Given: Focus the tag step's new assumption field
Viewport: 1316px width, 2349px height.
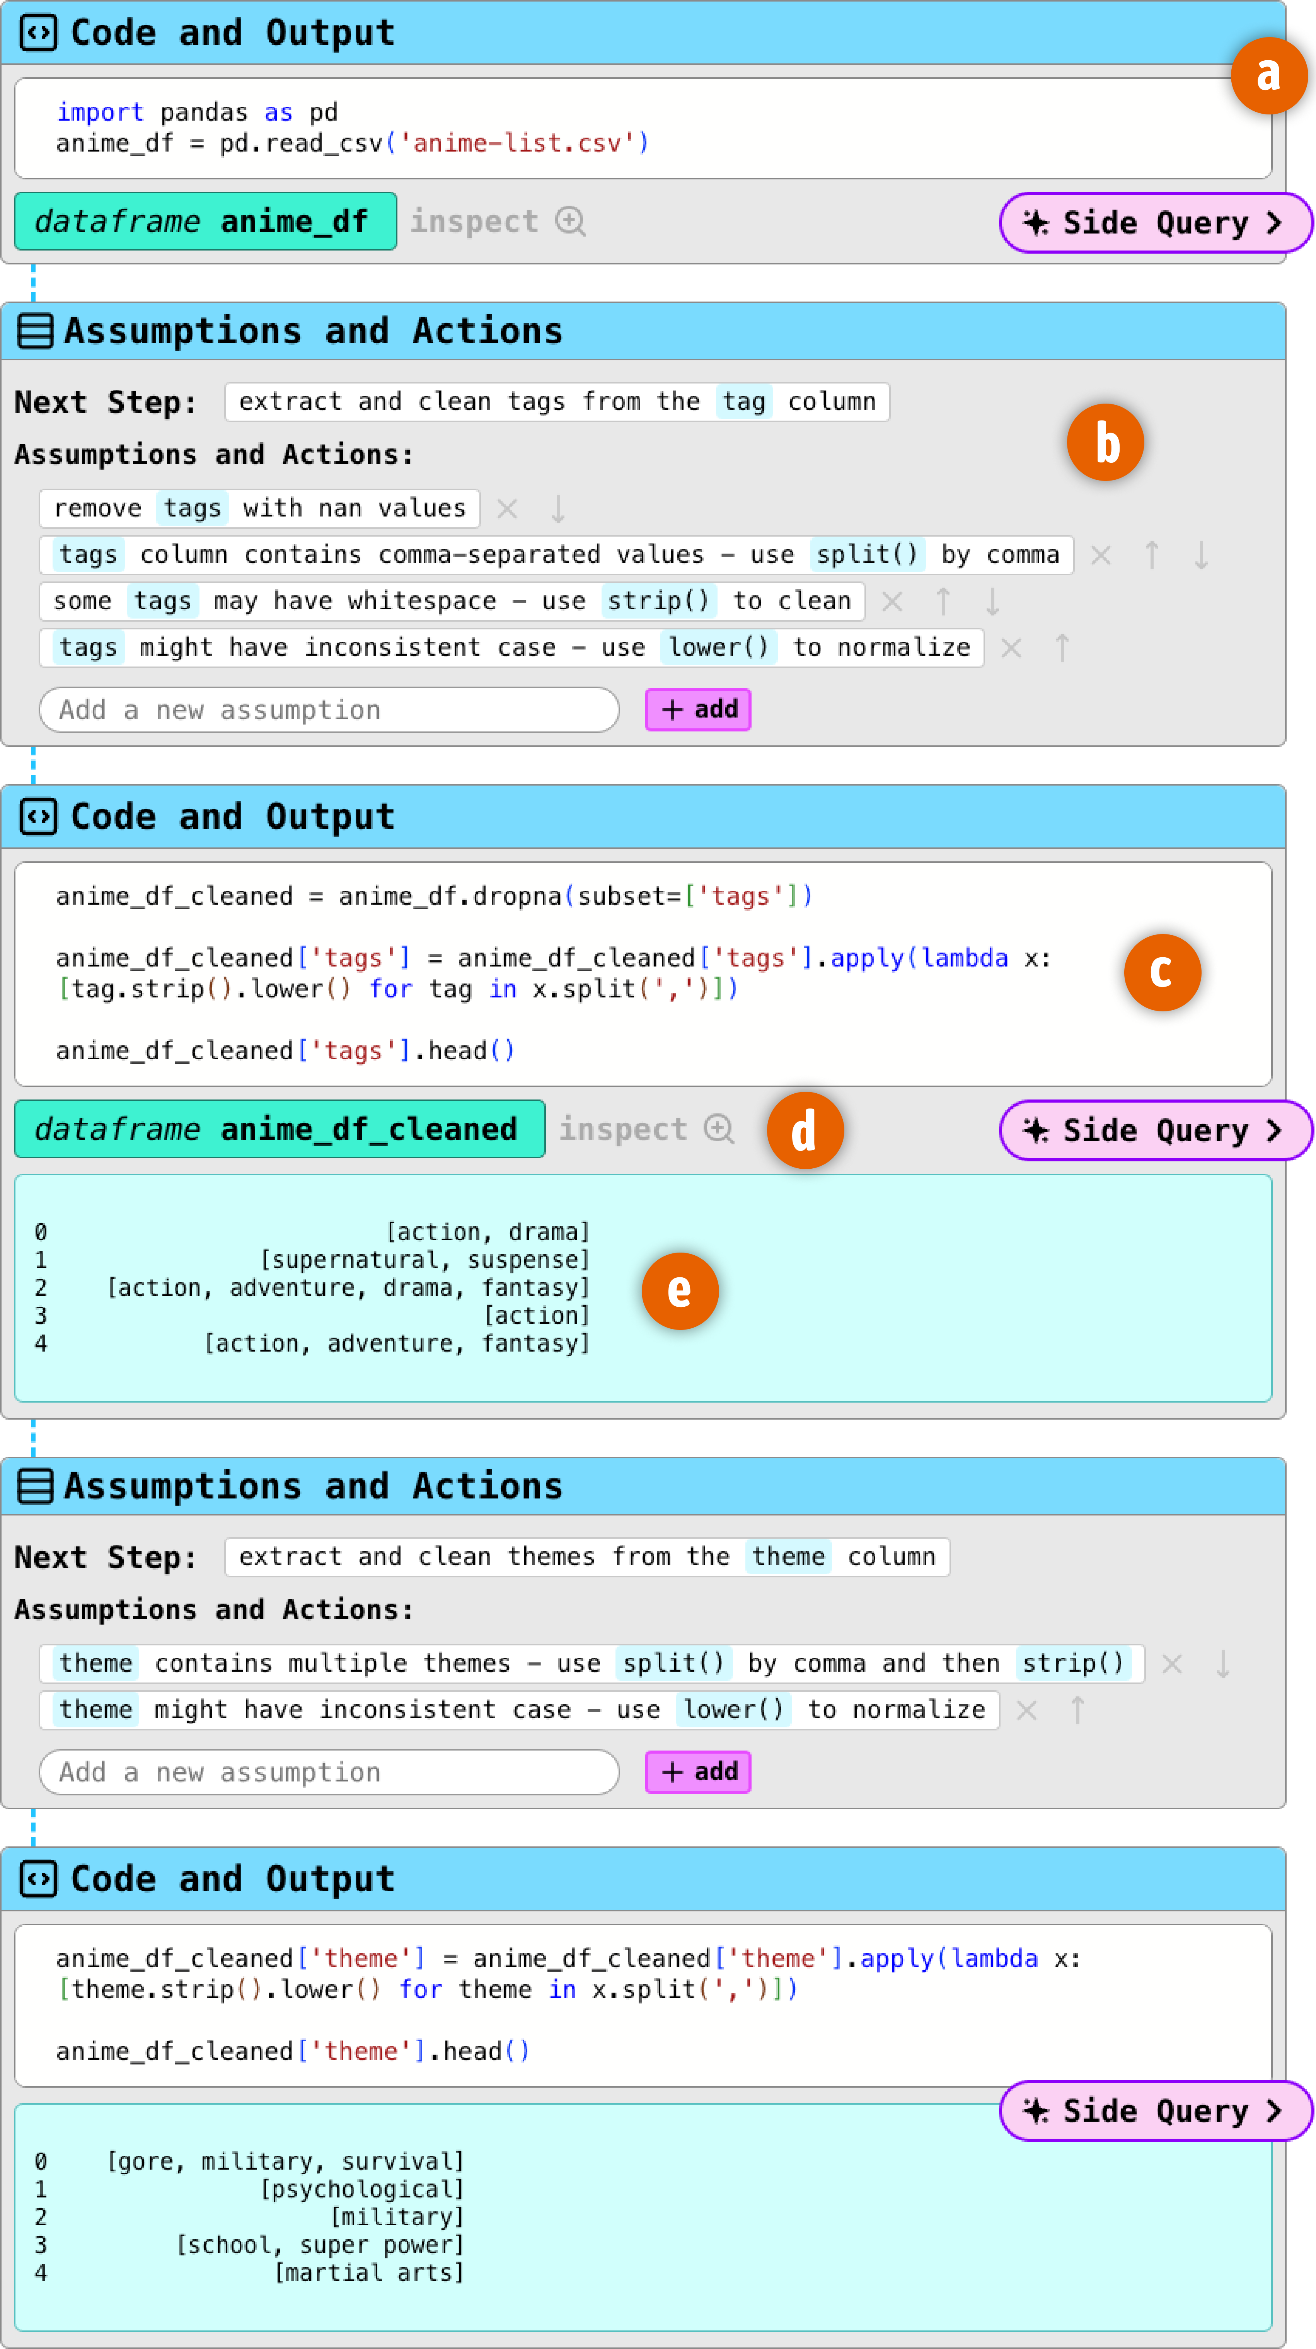Looking at the screenshot, I should pyautogui.click(x=328, y=709).
